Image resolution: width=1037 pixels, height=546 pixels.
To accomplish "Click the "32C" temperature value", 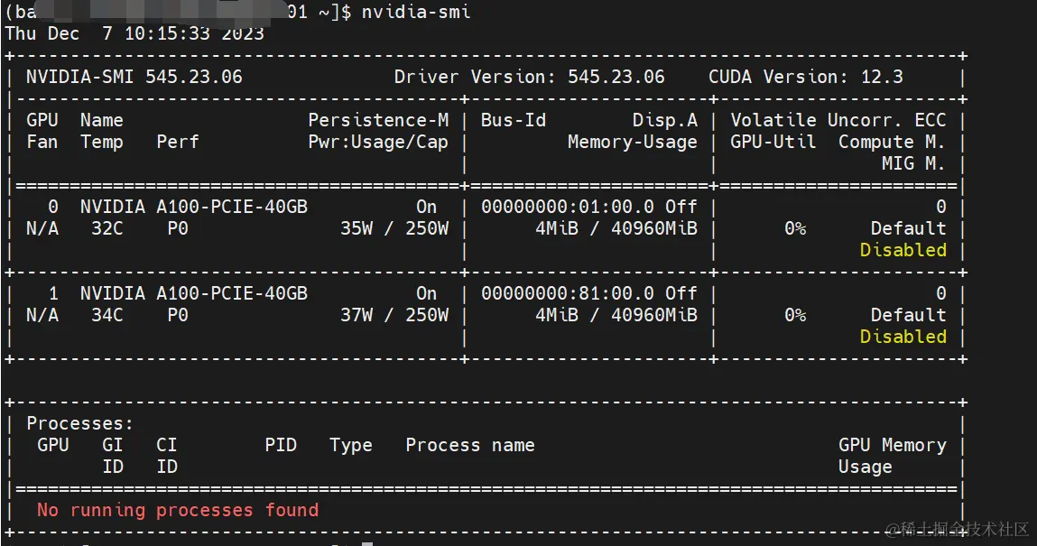I will 107,228.
